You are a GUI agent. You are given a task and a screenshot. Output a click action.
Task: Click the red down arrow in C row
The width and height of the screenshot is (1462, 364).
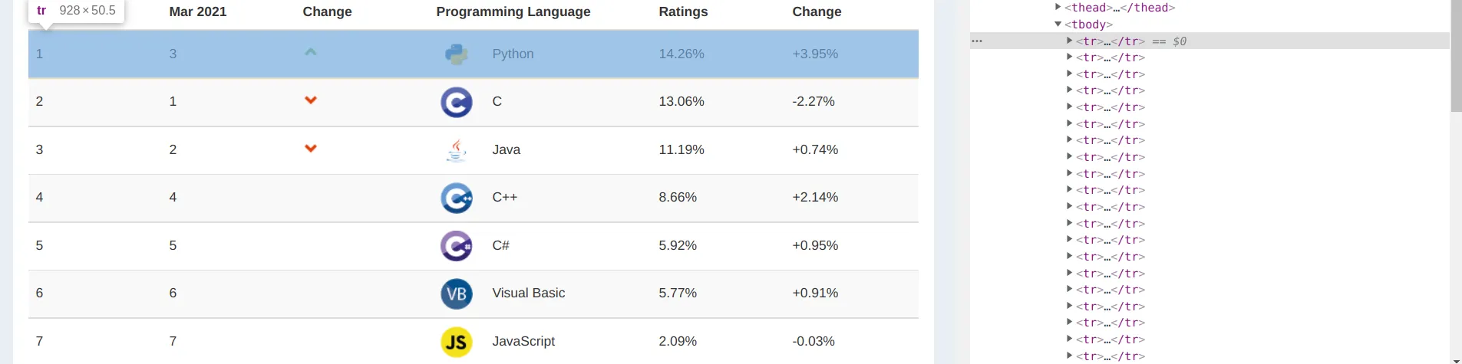tap(311, 100)
